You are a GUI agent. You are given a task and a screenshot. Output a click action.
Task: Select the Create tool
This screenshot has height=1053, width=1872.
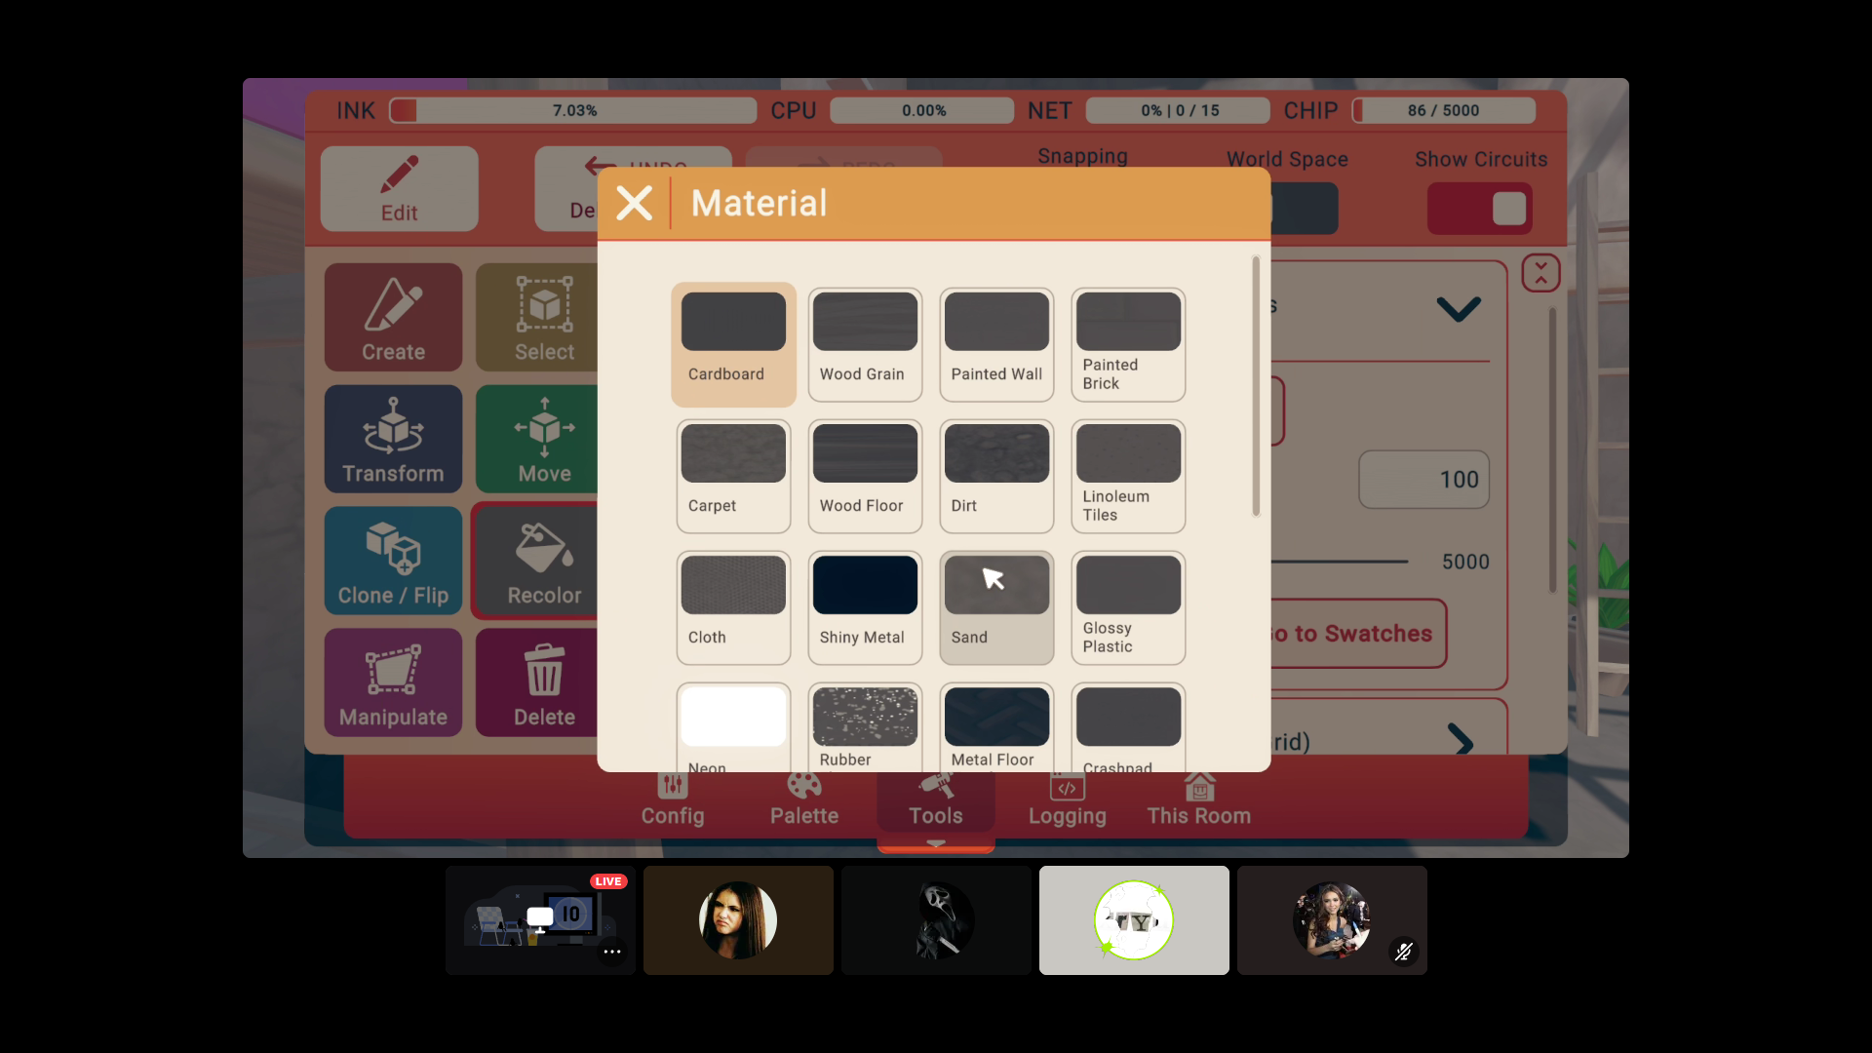point(393,318)
